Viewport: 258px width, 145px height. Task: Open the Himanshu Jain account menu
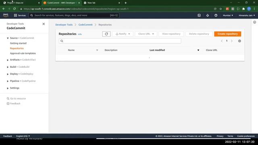tap(247, 15)
